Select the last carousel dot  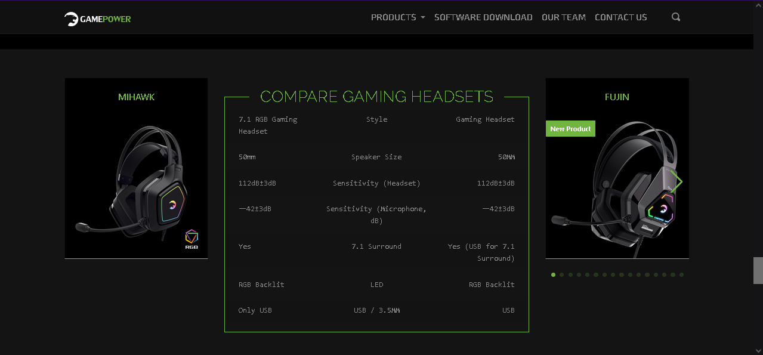pos(681,275)
